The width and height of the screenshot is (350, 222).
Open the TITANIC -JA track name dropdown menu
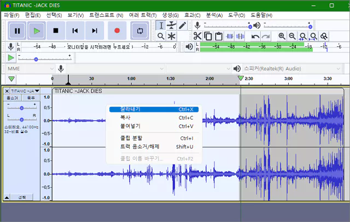point(25,91)
